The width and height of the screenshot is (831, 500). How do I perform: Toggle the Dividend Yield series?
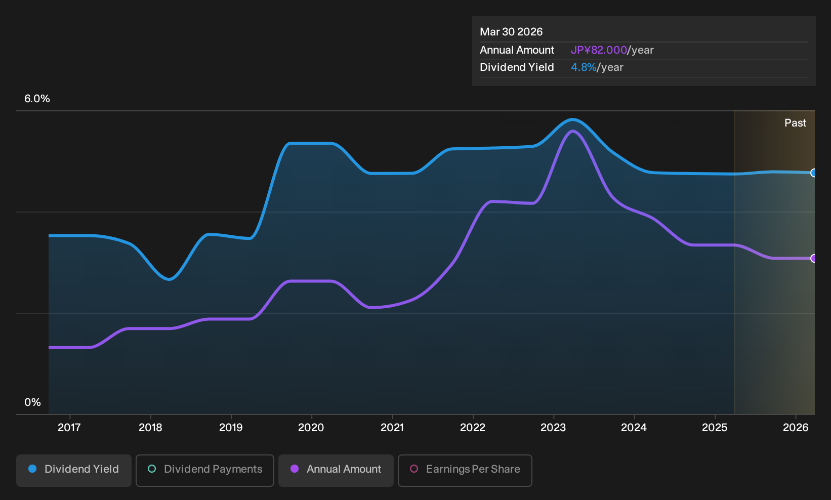click(74, 470)
